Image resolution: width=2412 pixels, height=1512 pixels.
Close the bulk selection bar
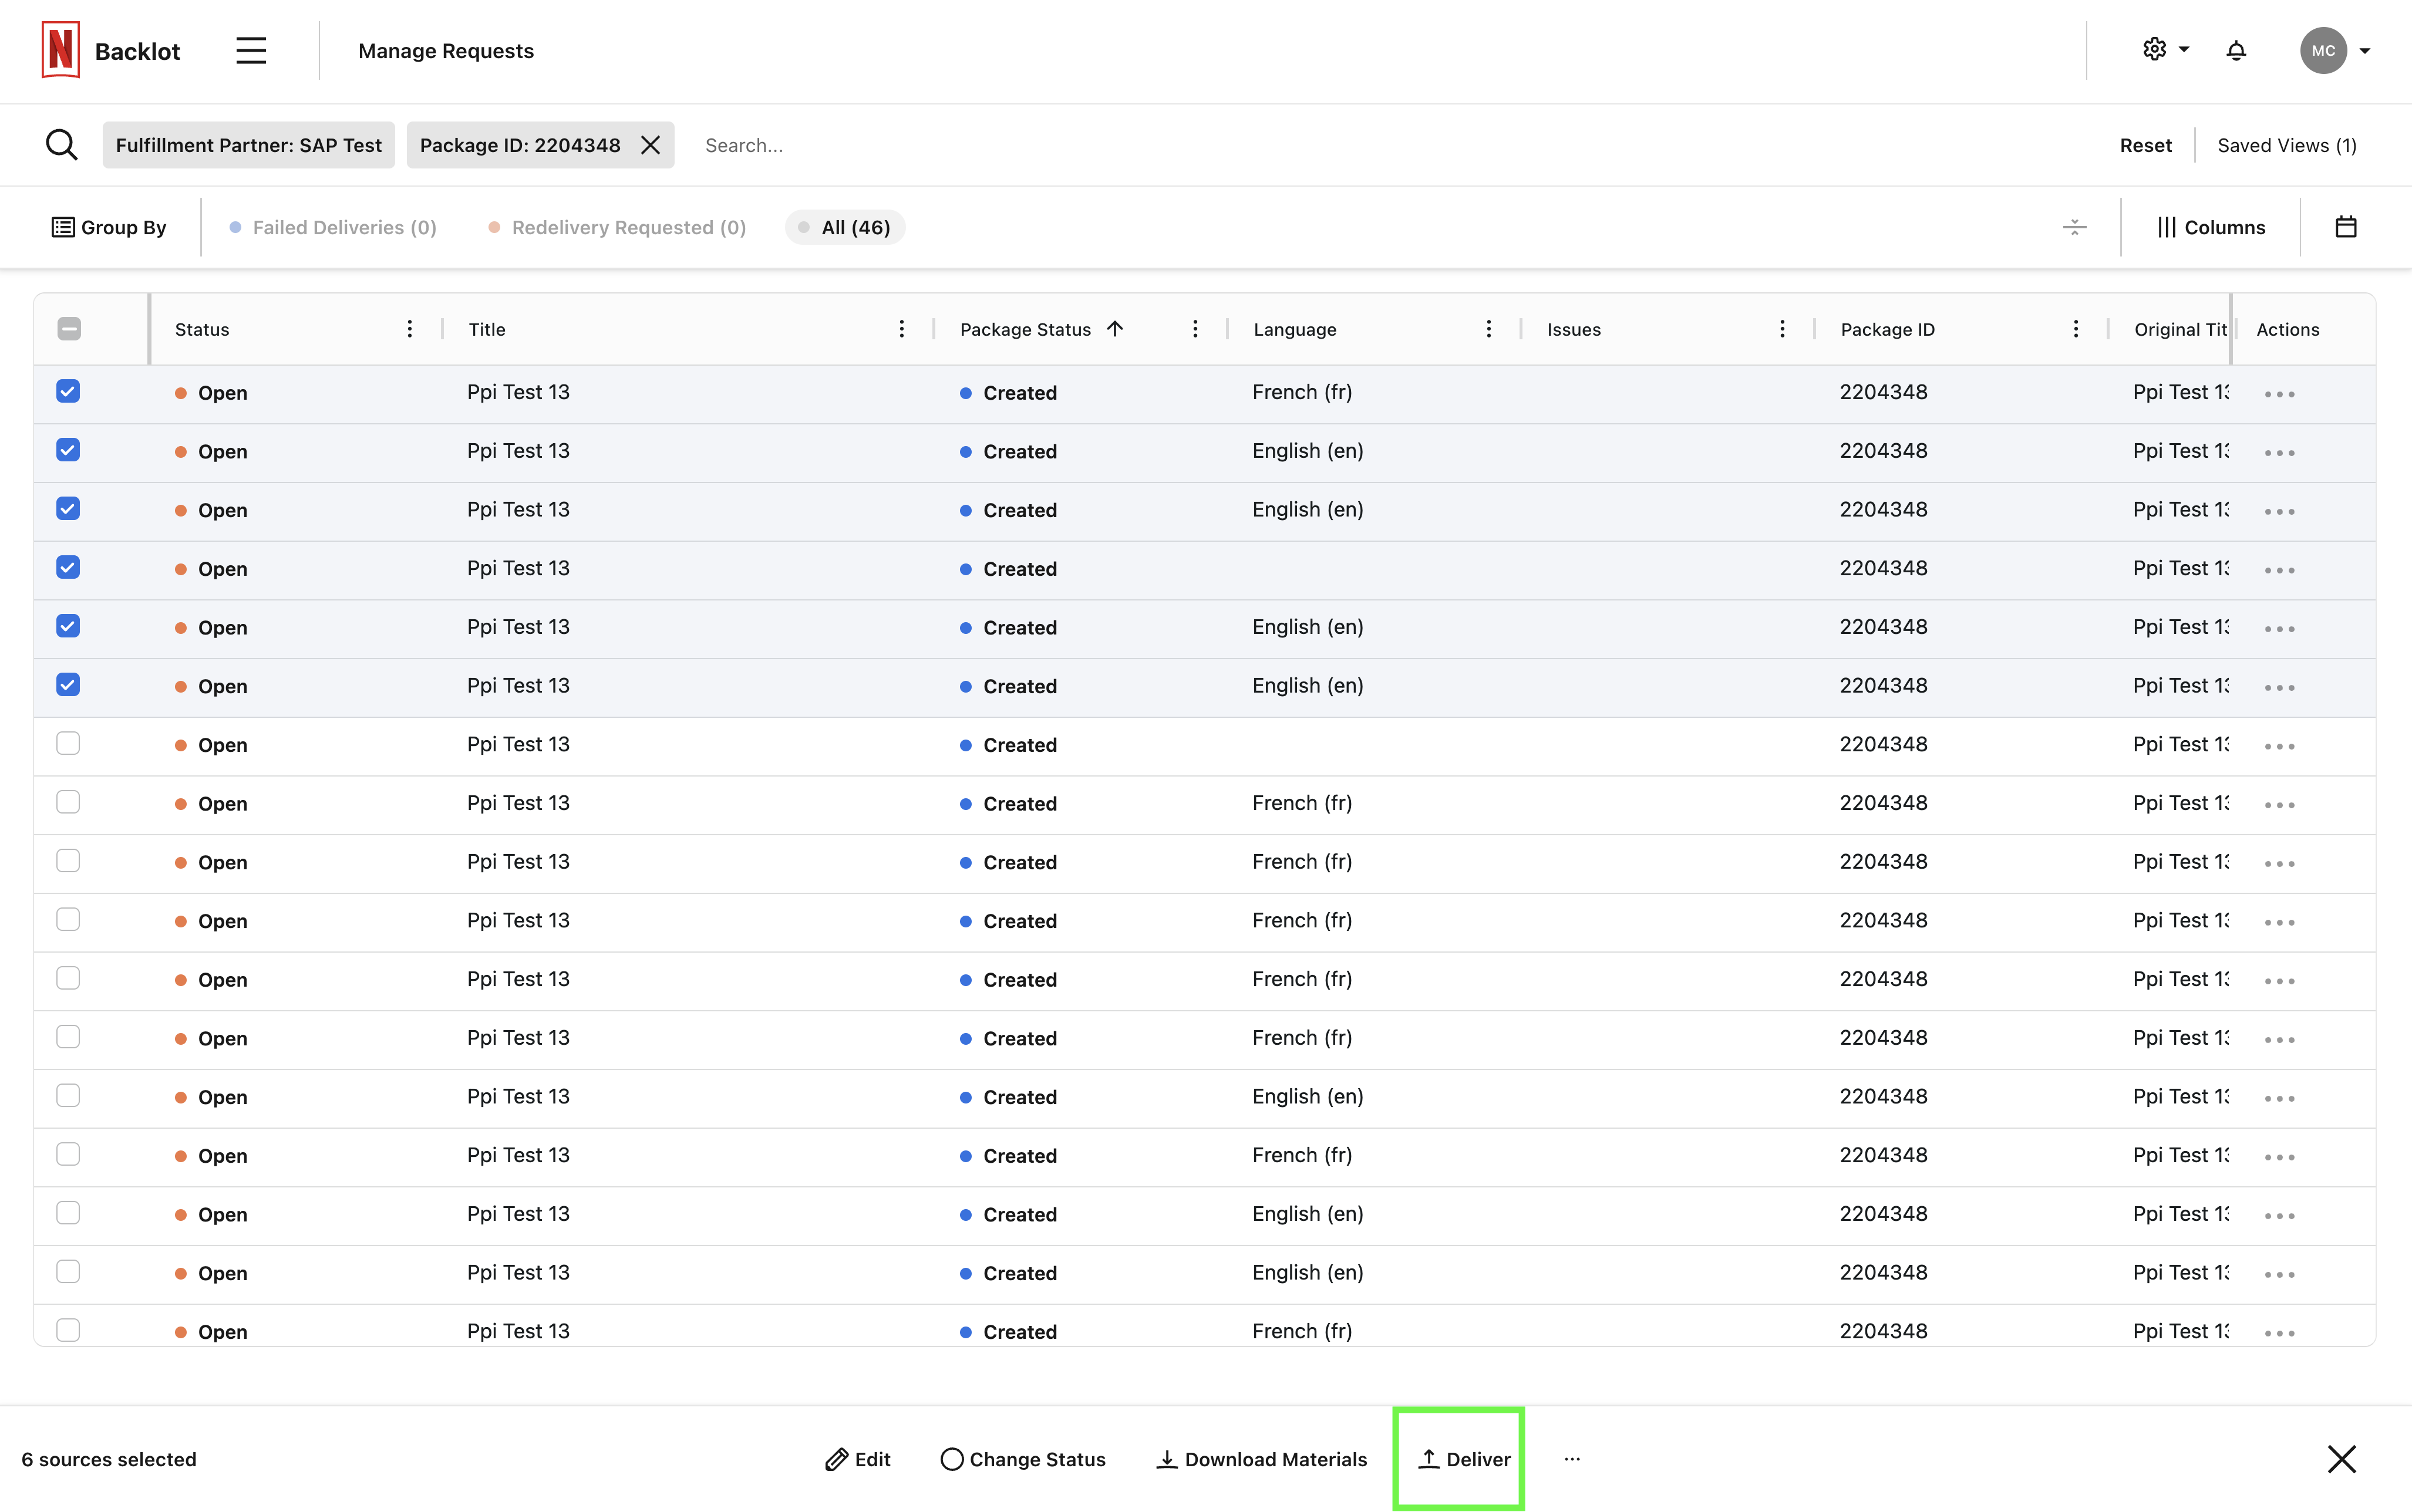click(x=2341, y=1459)
